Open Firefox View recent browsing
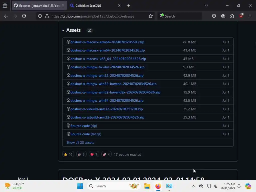The image size is (256, 192). (x=5, y=5)
